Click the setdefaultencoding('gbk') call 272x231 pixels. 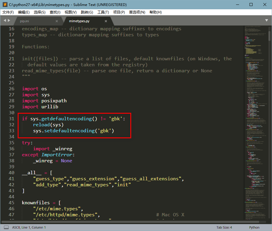(x=79, y=130)
